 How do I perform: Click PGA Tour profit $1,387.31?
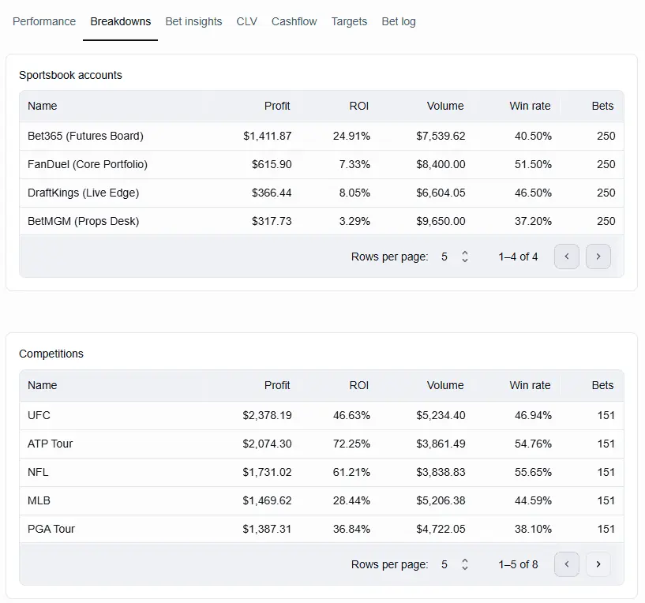[267, 529]
